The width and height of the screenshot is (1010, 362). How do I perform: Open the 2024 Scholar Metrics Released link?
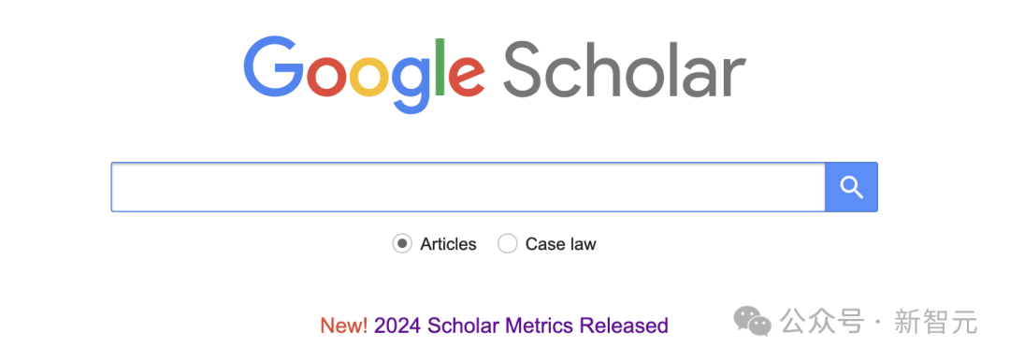tap(521, 326)
